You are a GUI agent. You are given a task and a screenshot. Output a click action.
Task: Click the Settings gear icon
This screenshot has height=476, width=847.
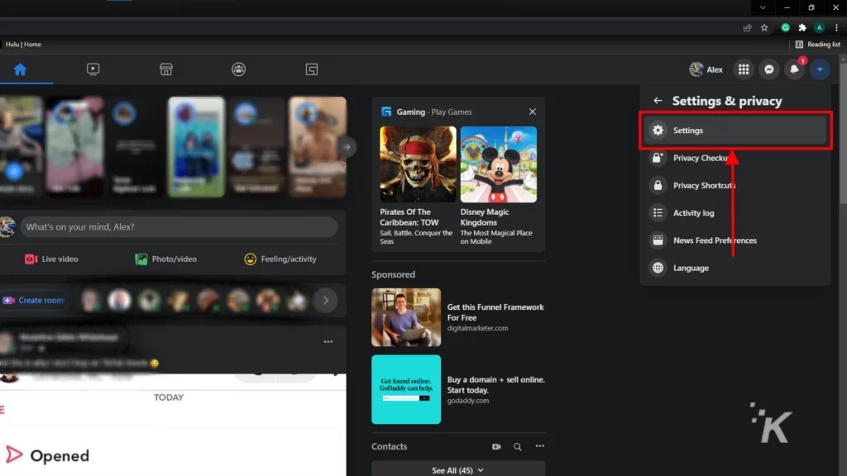pos(658,130)
